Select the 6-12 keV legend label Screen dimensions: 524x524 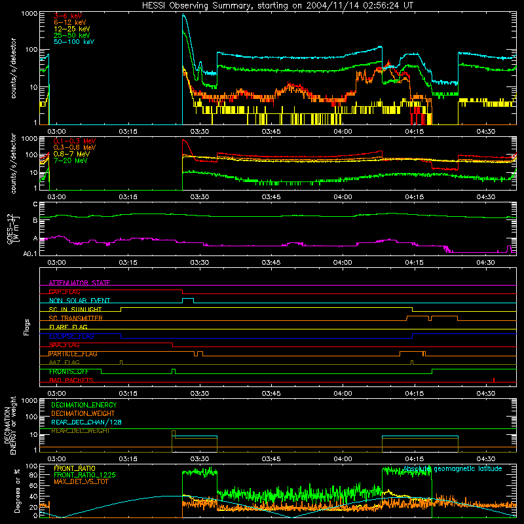(69, 22)
